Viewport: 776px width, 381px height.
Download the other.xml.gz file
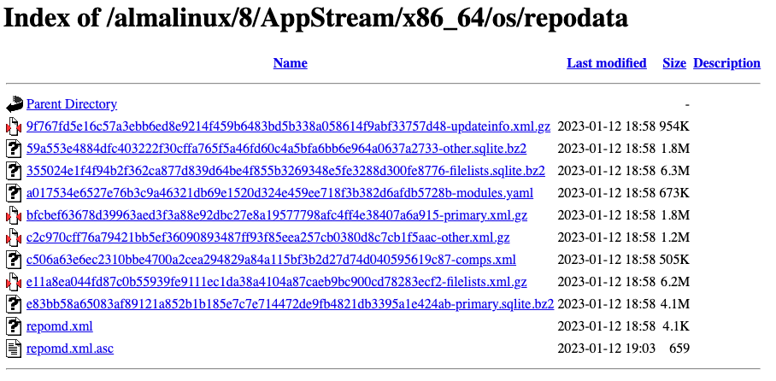click(267, 237)
